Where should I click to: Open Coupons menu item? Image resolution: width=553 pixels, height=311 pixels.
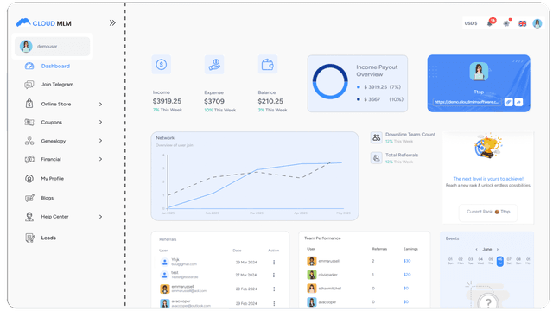coord(52,122)
